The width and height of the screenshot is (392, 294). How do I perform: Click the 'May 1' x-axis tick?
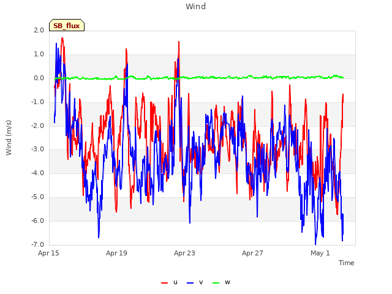pyautogui.click(x=320, y=253)
